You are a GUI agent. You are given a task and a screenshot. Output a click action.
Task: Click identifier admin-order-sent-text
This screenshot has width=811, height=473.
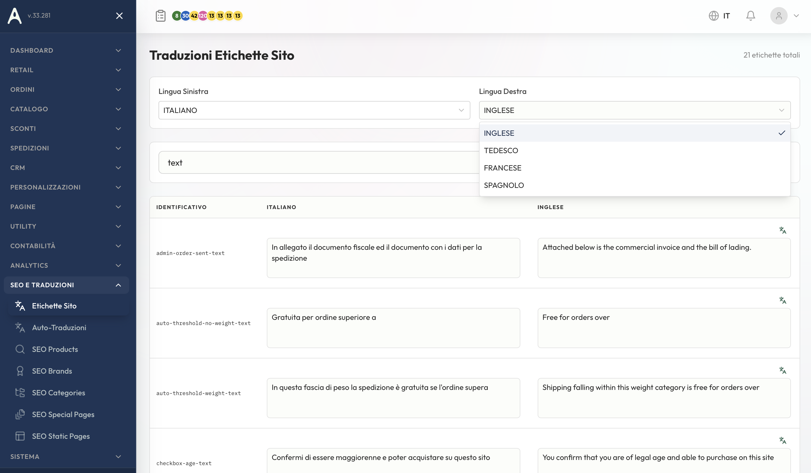click(x=190, y=253)
